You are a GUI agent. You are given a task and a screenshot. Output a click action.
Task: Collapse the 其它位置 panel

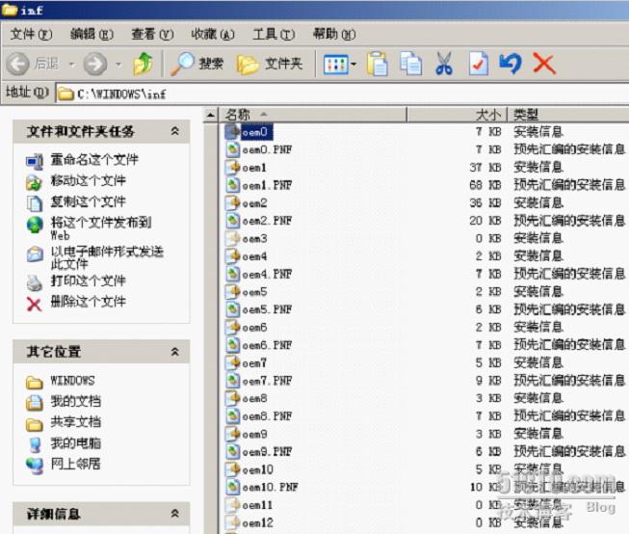(x=175, y=352)
